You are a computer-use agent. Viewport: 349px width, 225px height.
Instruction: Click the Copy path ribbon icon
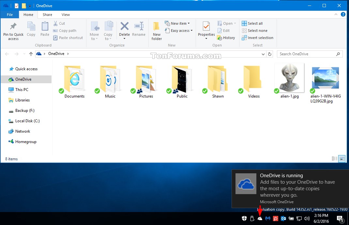pos(64,30)
